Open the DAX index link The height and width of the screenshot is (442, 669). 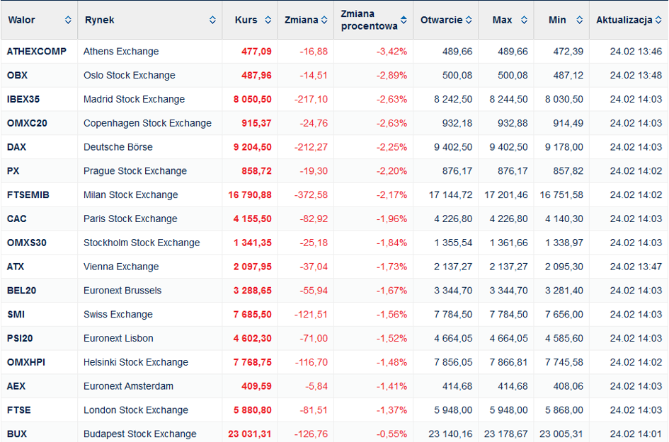(x=16, y=146)
